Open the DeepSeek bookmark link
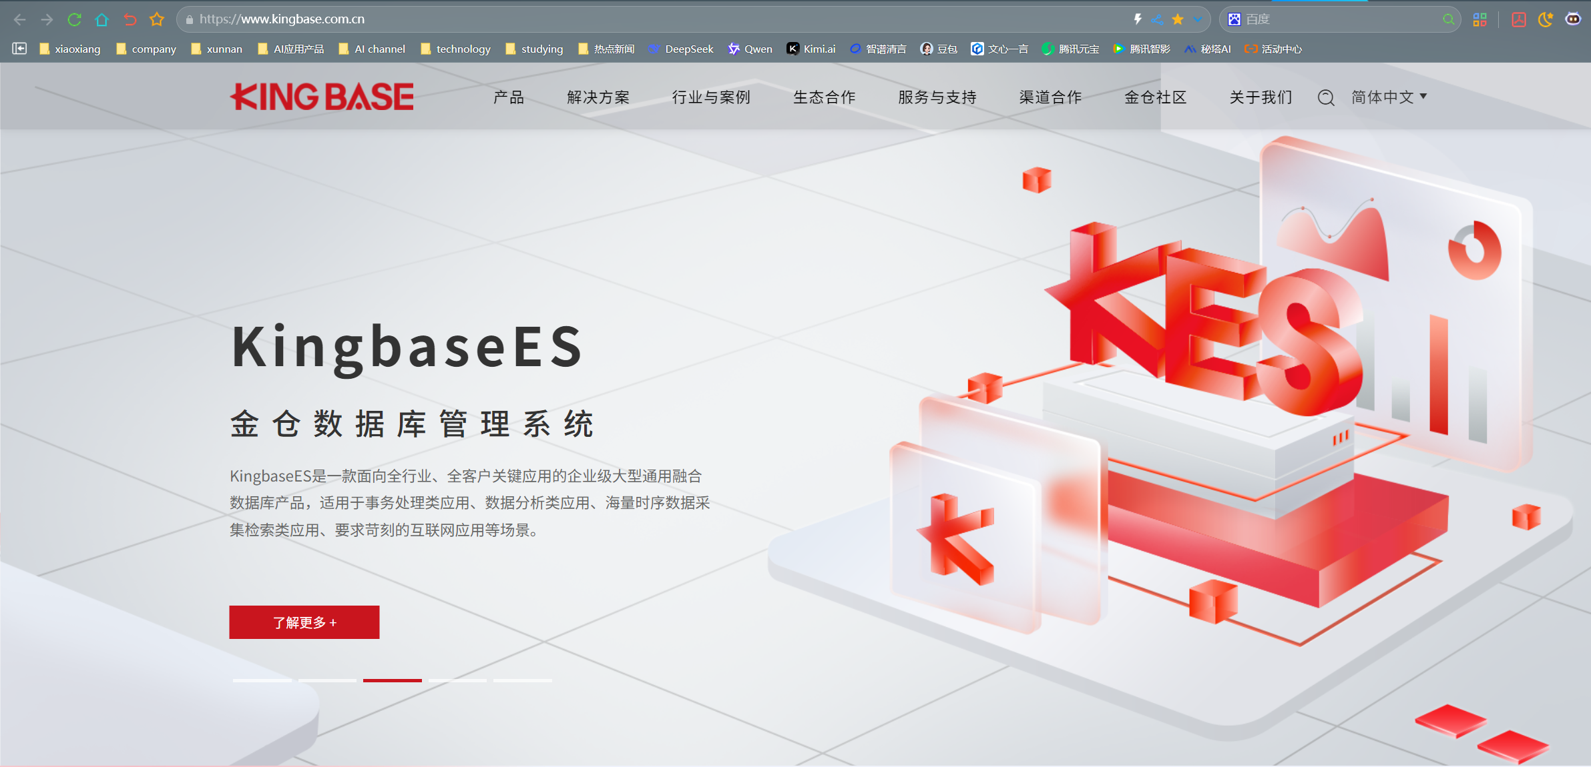Screen dimensions: 1591x767 point(681,49)
